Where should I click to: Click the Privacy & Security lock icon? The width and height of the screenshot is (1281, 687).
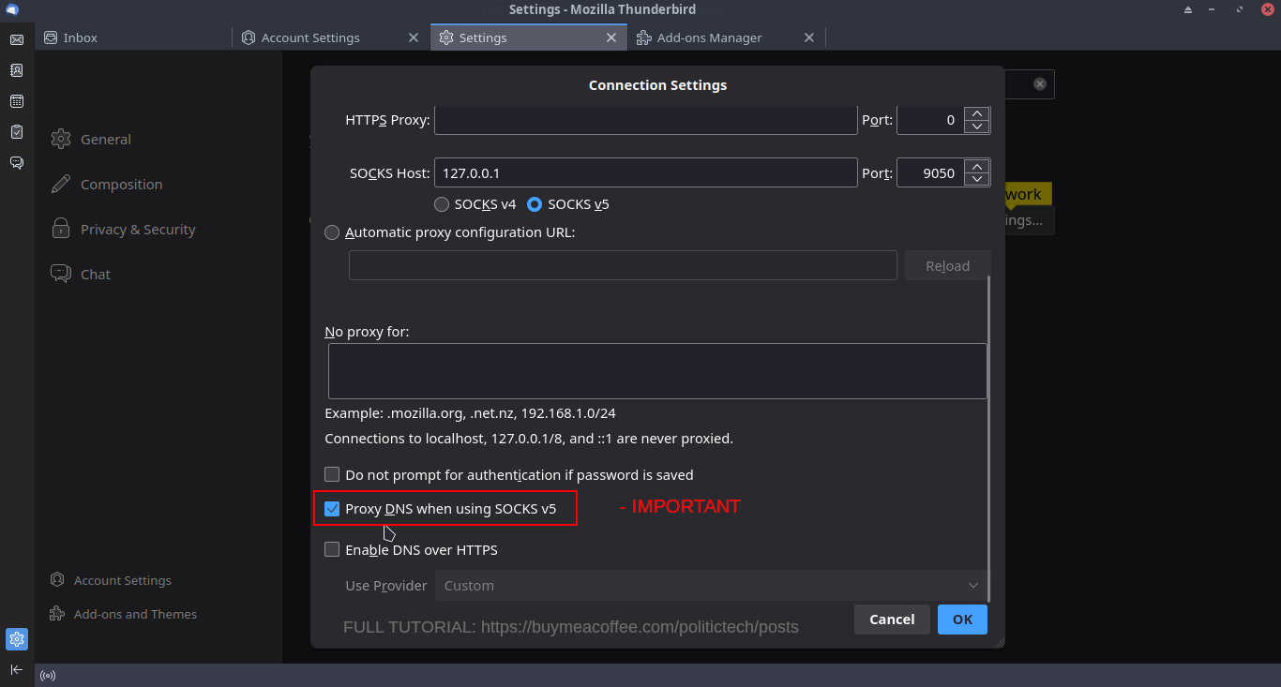pos(61,229)
